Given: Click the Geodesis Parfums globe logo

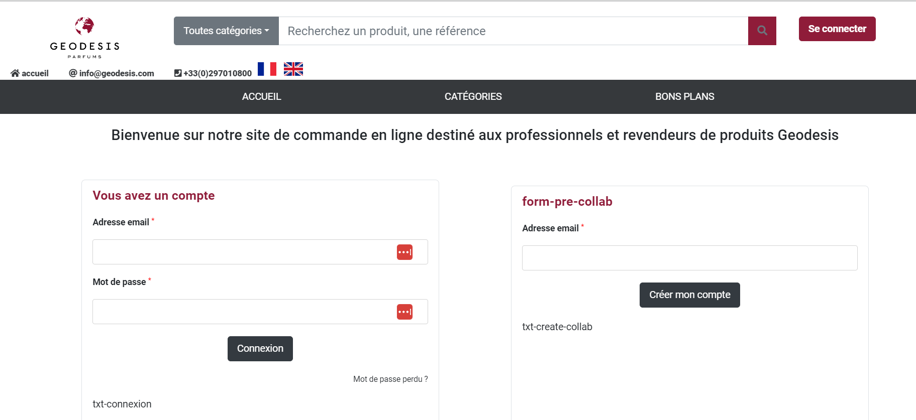Looking at the screenshot, I should 84,26.
